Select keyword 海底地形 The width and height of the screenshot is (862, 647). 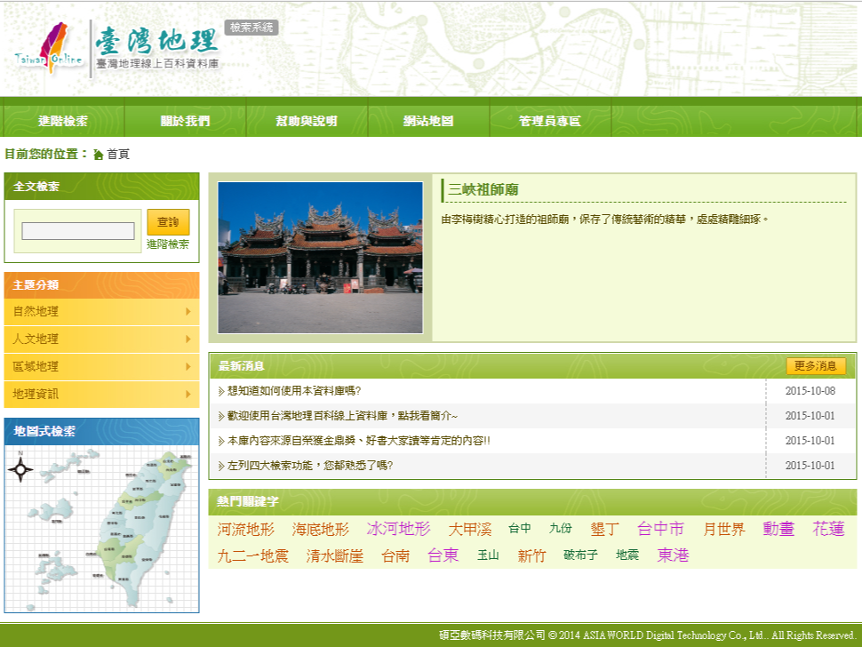coord(321,530)
